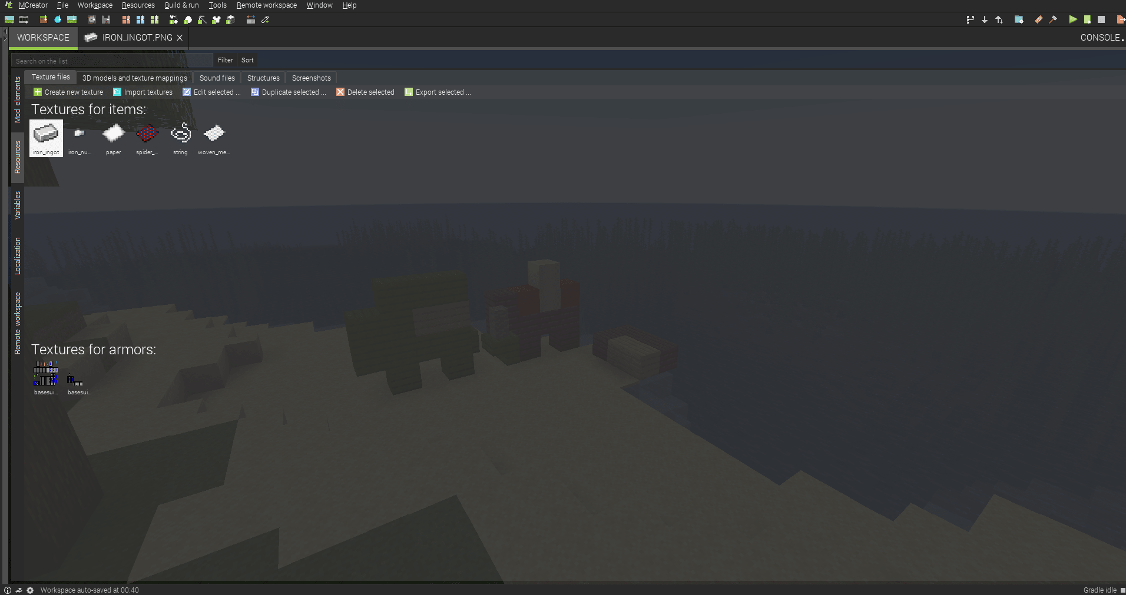Click the texture list search field

(x=112, y=60)
